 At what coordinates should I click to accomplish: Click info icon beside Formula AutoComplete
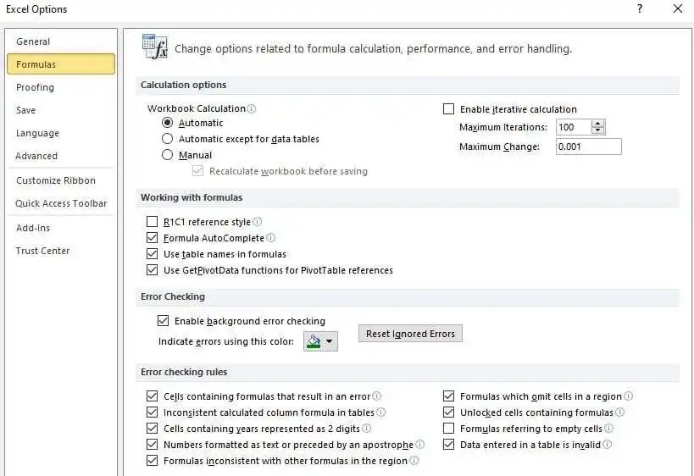point(271,238)
